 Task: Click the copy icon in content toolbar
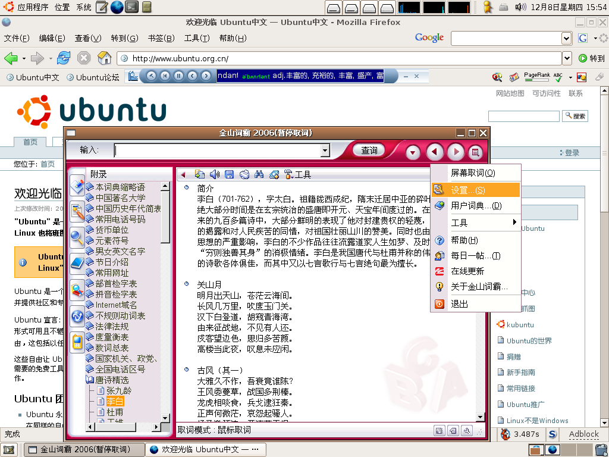coord(200,174)
